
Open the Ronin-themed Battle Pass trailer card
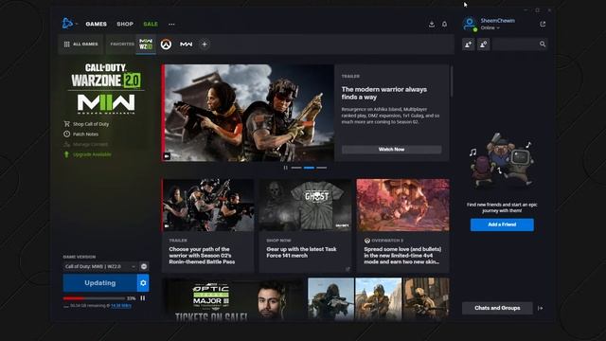(x=208, y=225)
